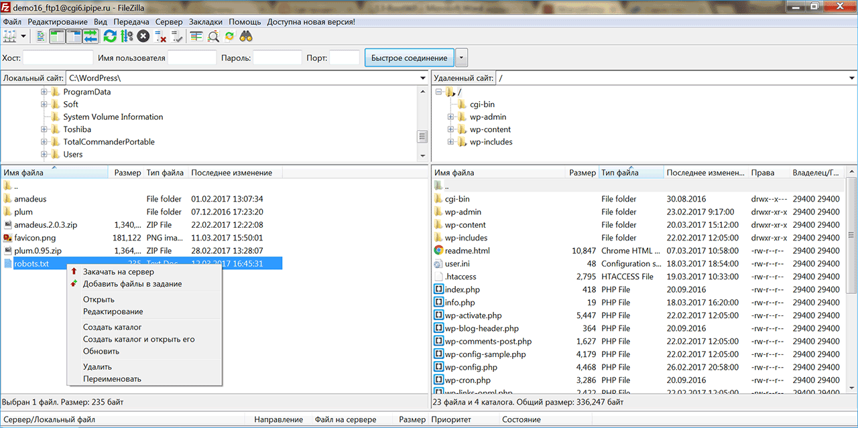Click the folder icon beside local plum folder
The height and width of the screenshot is (428, 858).
[x=8, y=212]
